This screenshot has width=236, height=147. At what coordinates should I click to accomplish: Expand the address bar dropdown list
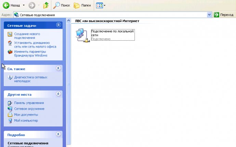(209, 15)
